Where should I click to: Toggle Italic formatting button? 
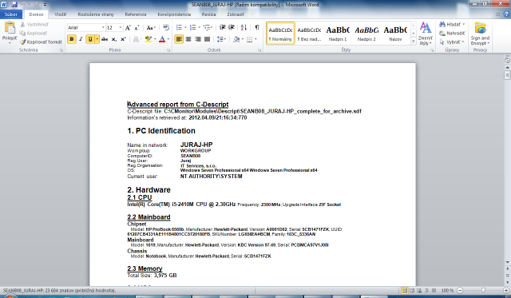pos(81,39)
